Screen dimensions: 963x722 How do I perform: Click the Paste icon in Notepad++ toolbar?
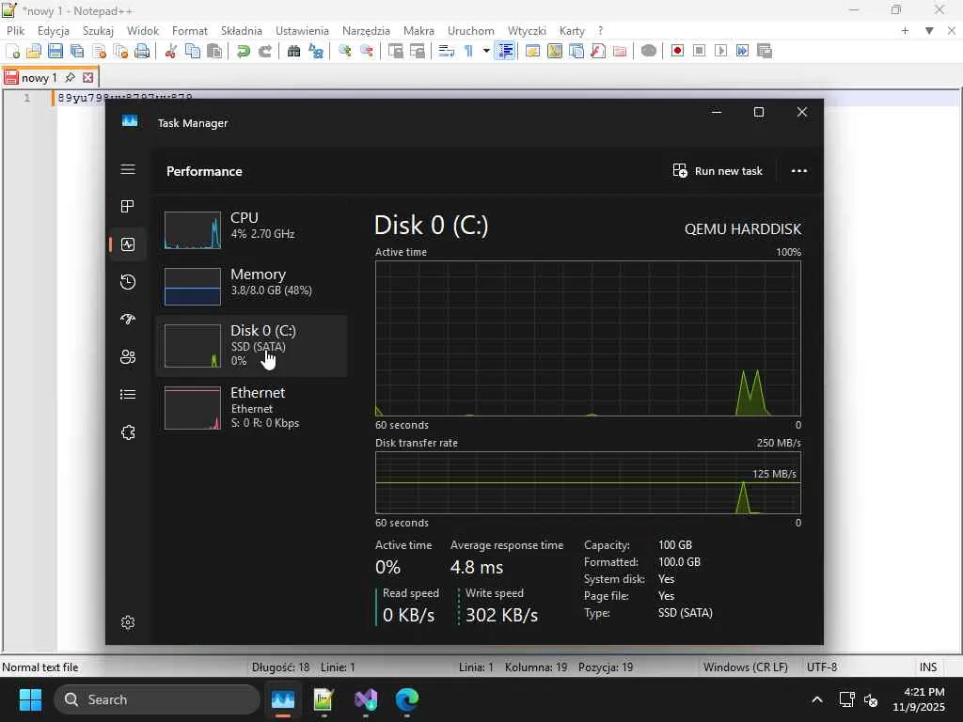tap(214, 51)
